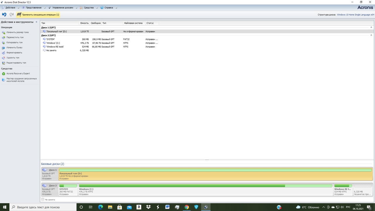The height and width of the screenshot is (211, 375).
Task: Redo the undone operation
Action: click(x=12, y=14)
